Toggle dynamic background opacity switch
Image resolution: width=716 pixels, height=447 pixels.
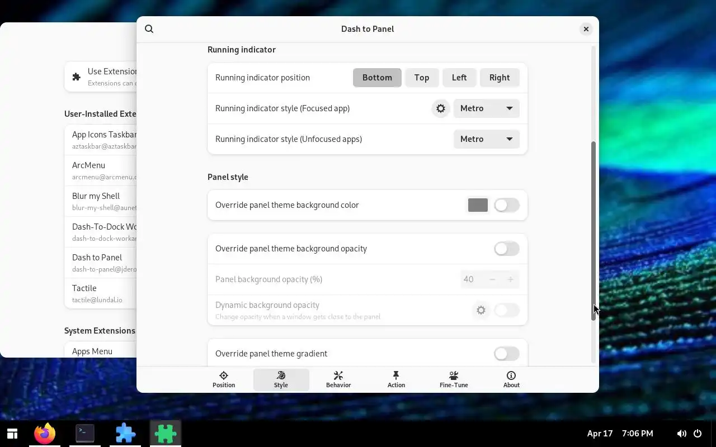coord(507,310)
